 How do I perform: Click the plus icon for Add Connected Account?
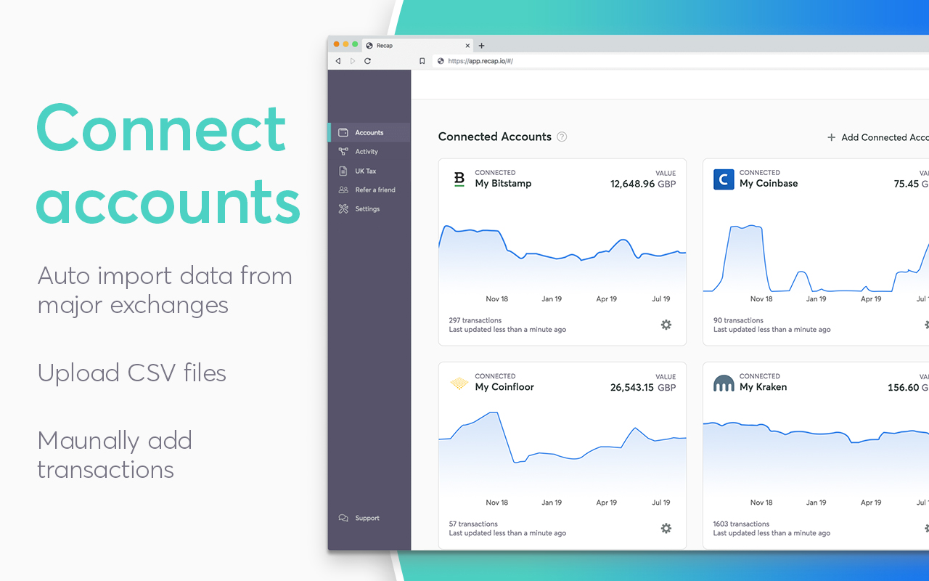[832, 137]
